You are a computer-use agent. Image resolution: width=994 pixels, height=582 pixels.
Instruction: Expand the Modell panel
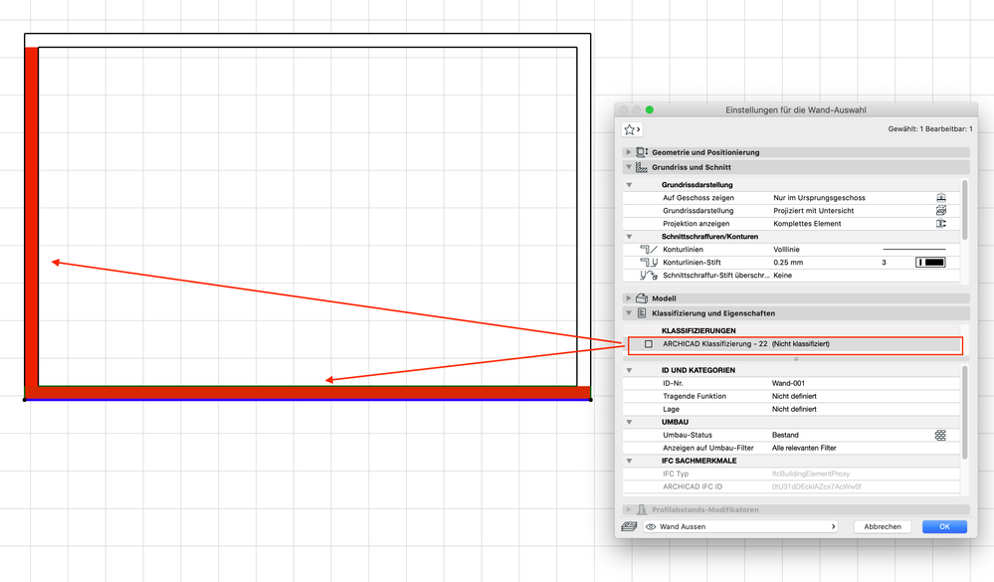pyautogui.click(x=628, y=298)
